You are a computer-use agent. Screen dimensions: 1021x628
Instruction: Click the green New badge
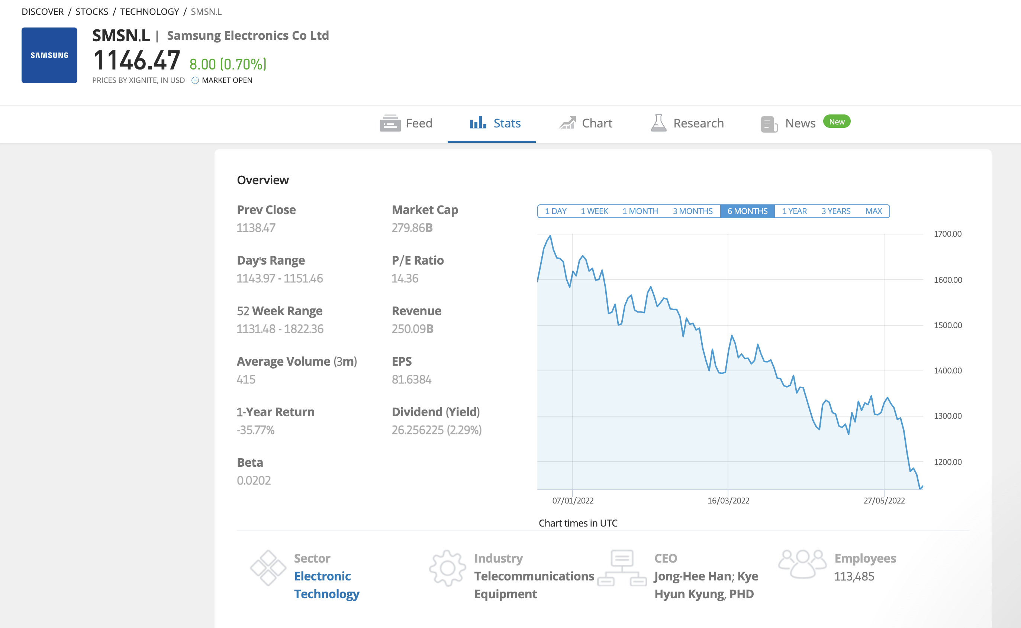[x=837, y=122]
